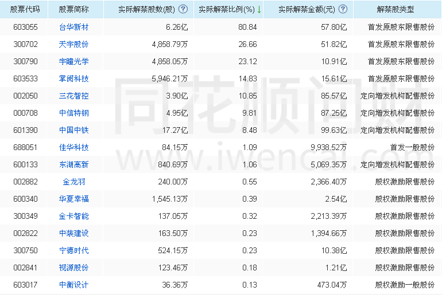The image size is (442, 295).
Task: Select share count value 1,545.13万
Action: [170, 199]
